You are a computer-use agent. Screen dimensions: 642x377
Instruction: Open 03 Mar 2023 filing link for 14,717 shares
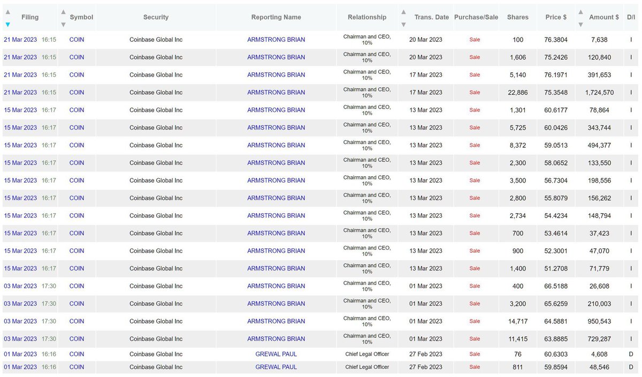pos(20,321)
